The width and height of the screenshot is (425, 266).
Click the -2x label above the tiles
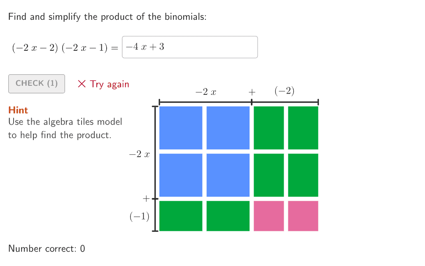point(206,92)
